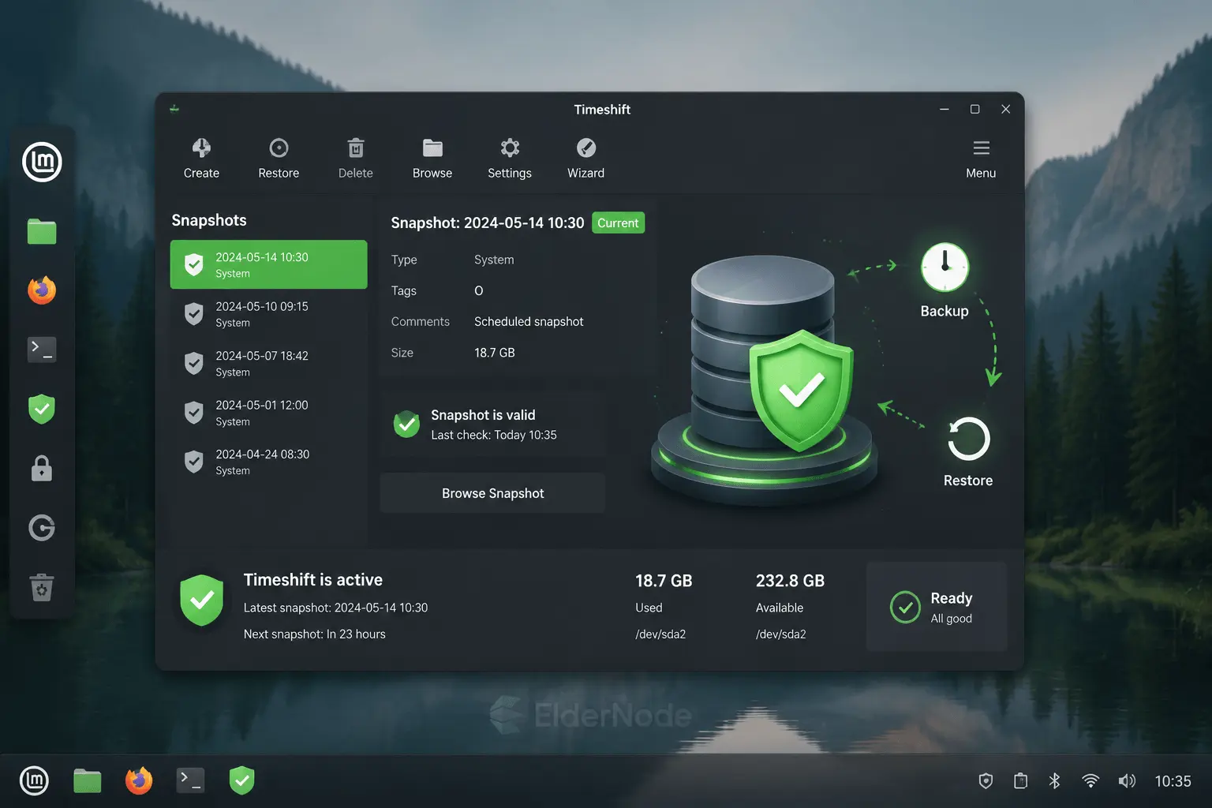Select snapshot 2024-05-01 12:00
Viewport: 1212px width, 808px height.
268,413
